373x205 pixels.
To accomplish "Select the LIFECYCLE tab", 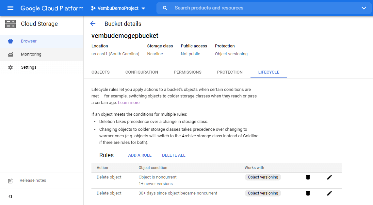I will click(x=269, y=72).
